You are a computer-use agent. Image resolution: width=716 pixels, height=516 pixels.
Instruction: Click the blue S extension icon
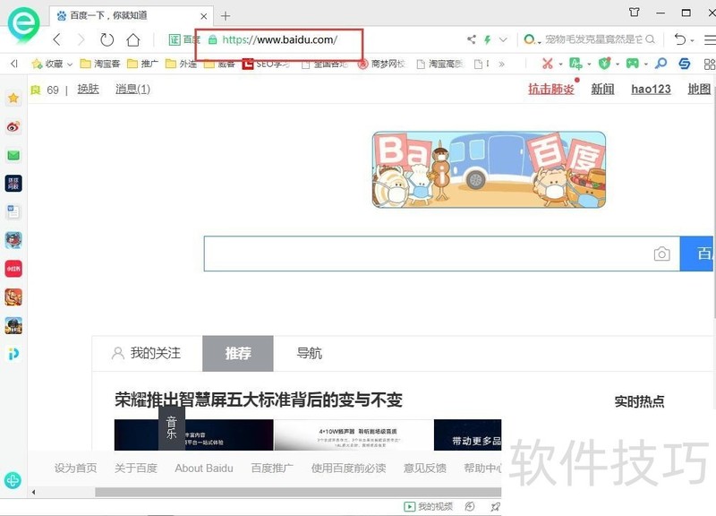[684, 63]
